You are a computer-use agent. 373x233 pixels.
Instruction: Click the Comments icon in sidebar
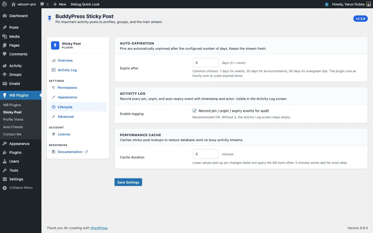tap(5, 54)
